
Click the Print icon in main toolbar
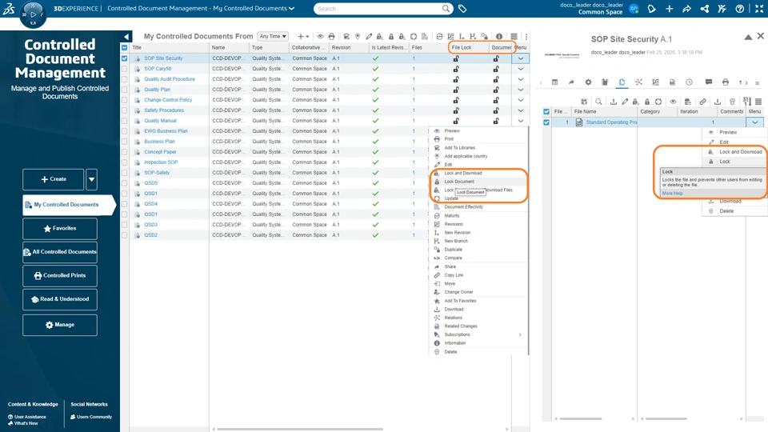point(331,36)
